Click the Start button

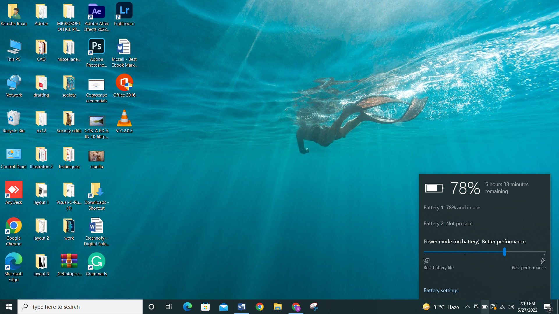(x=9, y=307)
